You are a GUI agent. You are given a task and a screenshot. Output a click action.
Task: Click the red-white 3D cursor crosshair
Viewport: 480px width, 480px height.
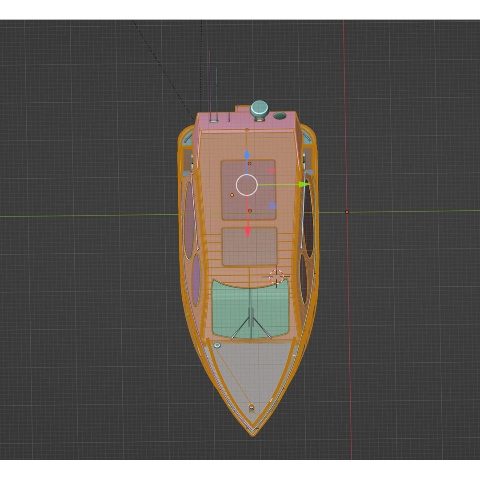click(276, 277)
